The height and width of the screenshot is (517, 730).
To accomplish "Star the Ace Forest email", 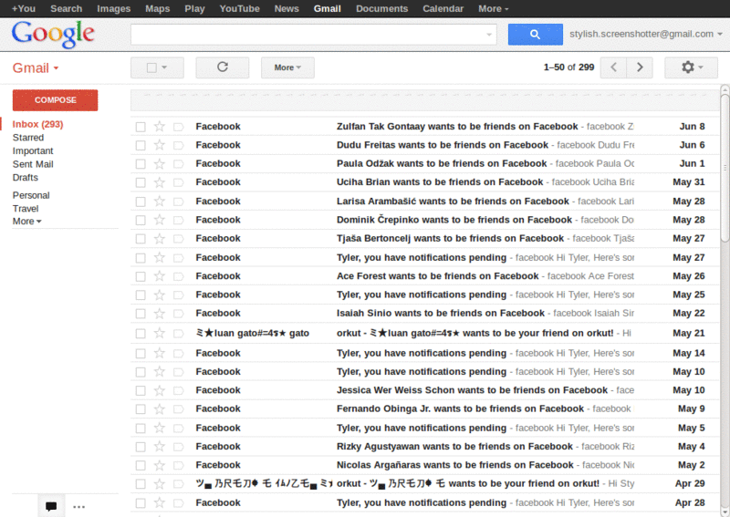I will [x=159, y=276].
